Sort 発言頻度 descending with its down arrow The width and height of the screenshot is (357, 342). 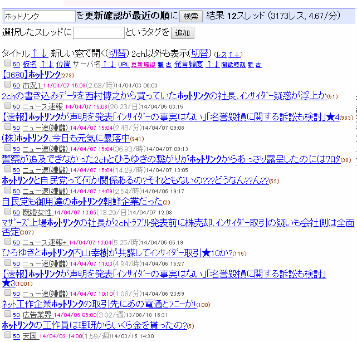(x=216, y=65)
